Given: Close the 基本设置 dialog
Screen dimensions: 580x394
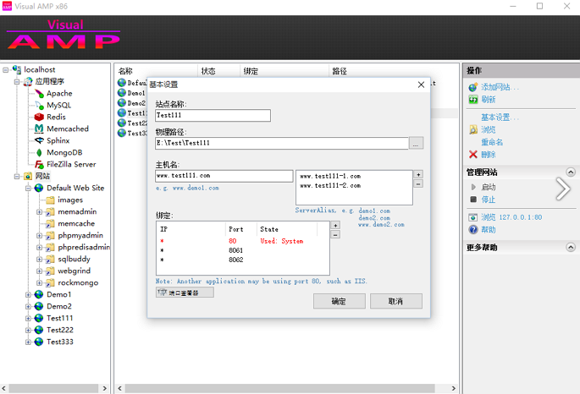Looking at the screenshot, I should pos(421,85).
